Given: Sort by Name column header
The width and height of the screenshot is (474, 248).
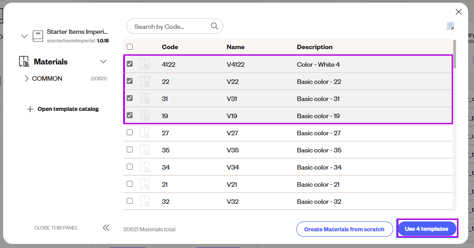Looking at the screenshot, I should click(x=235, y=47).
